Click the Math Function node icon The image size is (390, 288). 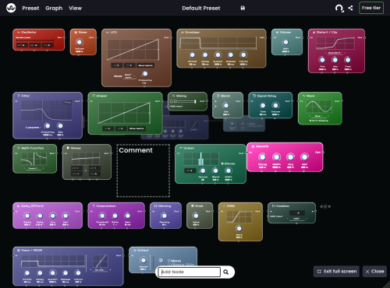(x=19, y=148)
